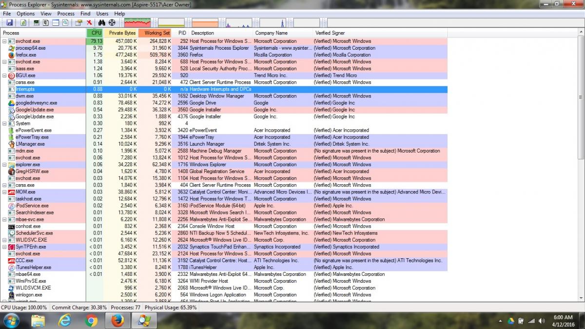Image resolution: width=585 pixels, height=329 pixels.
Task: Click the Show Process Tree toolbar icon
Action: (45, 22)
